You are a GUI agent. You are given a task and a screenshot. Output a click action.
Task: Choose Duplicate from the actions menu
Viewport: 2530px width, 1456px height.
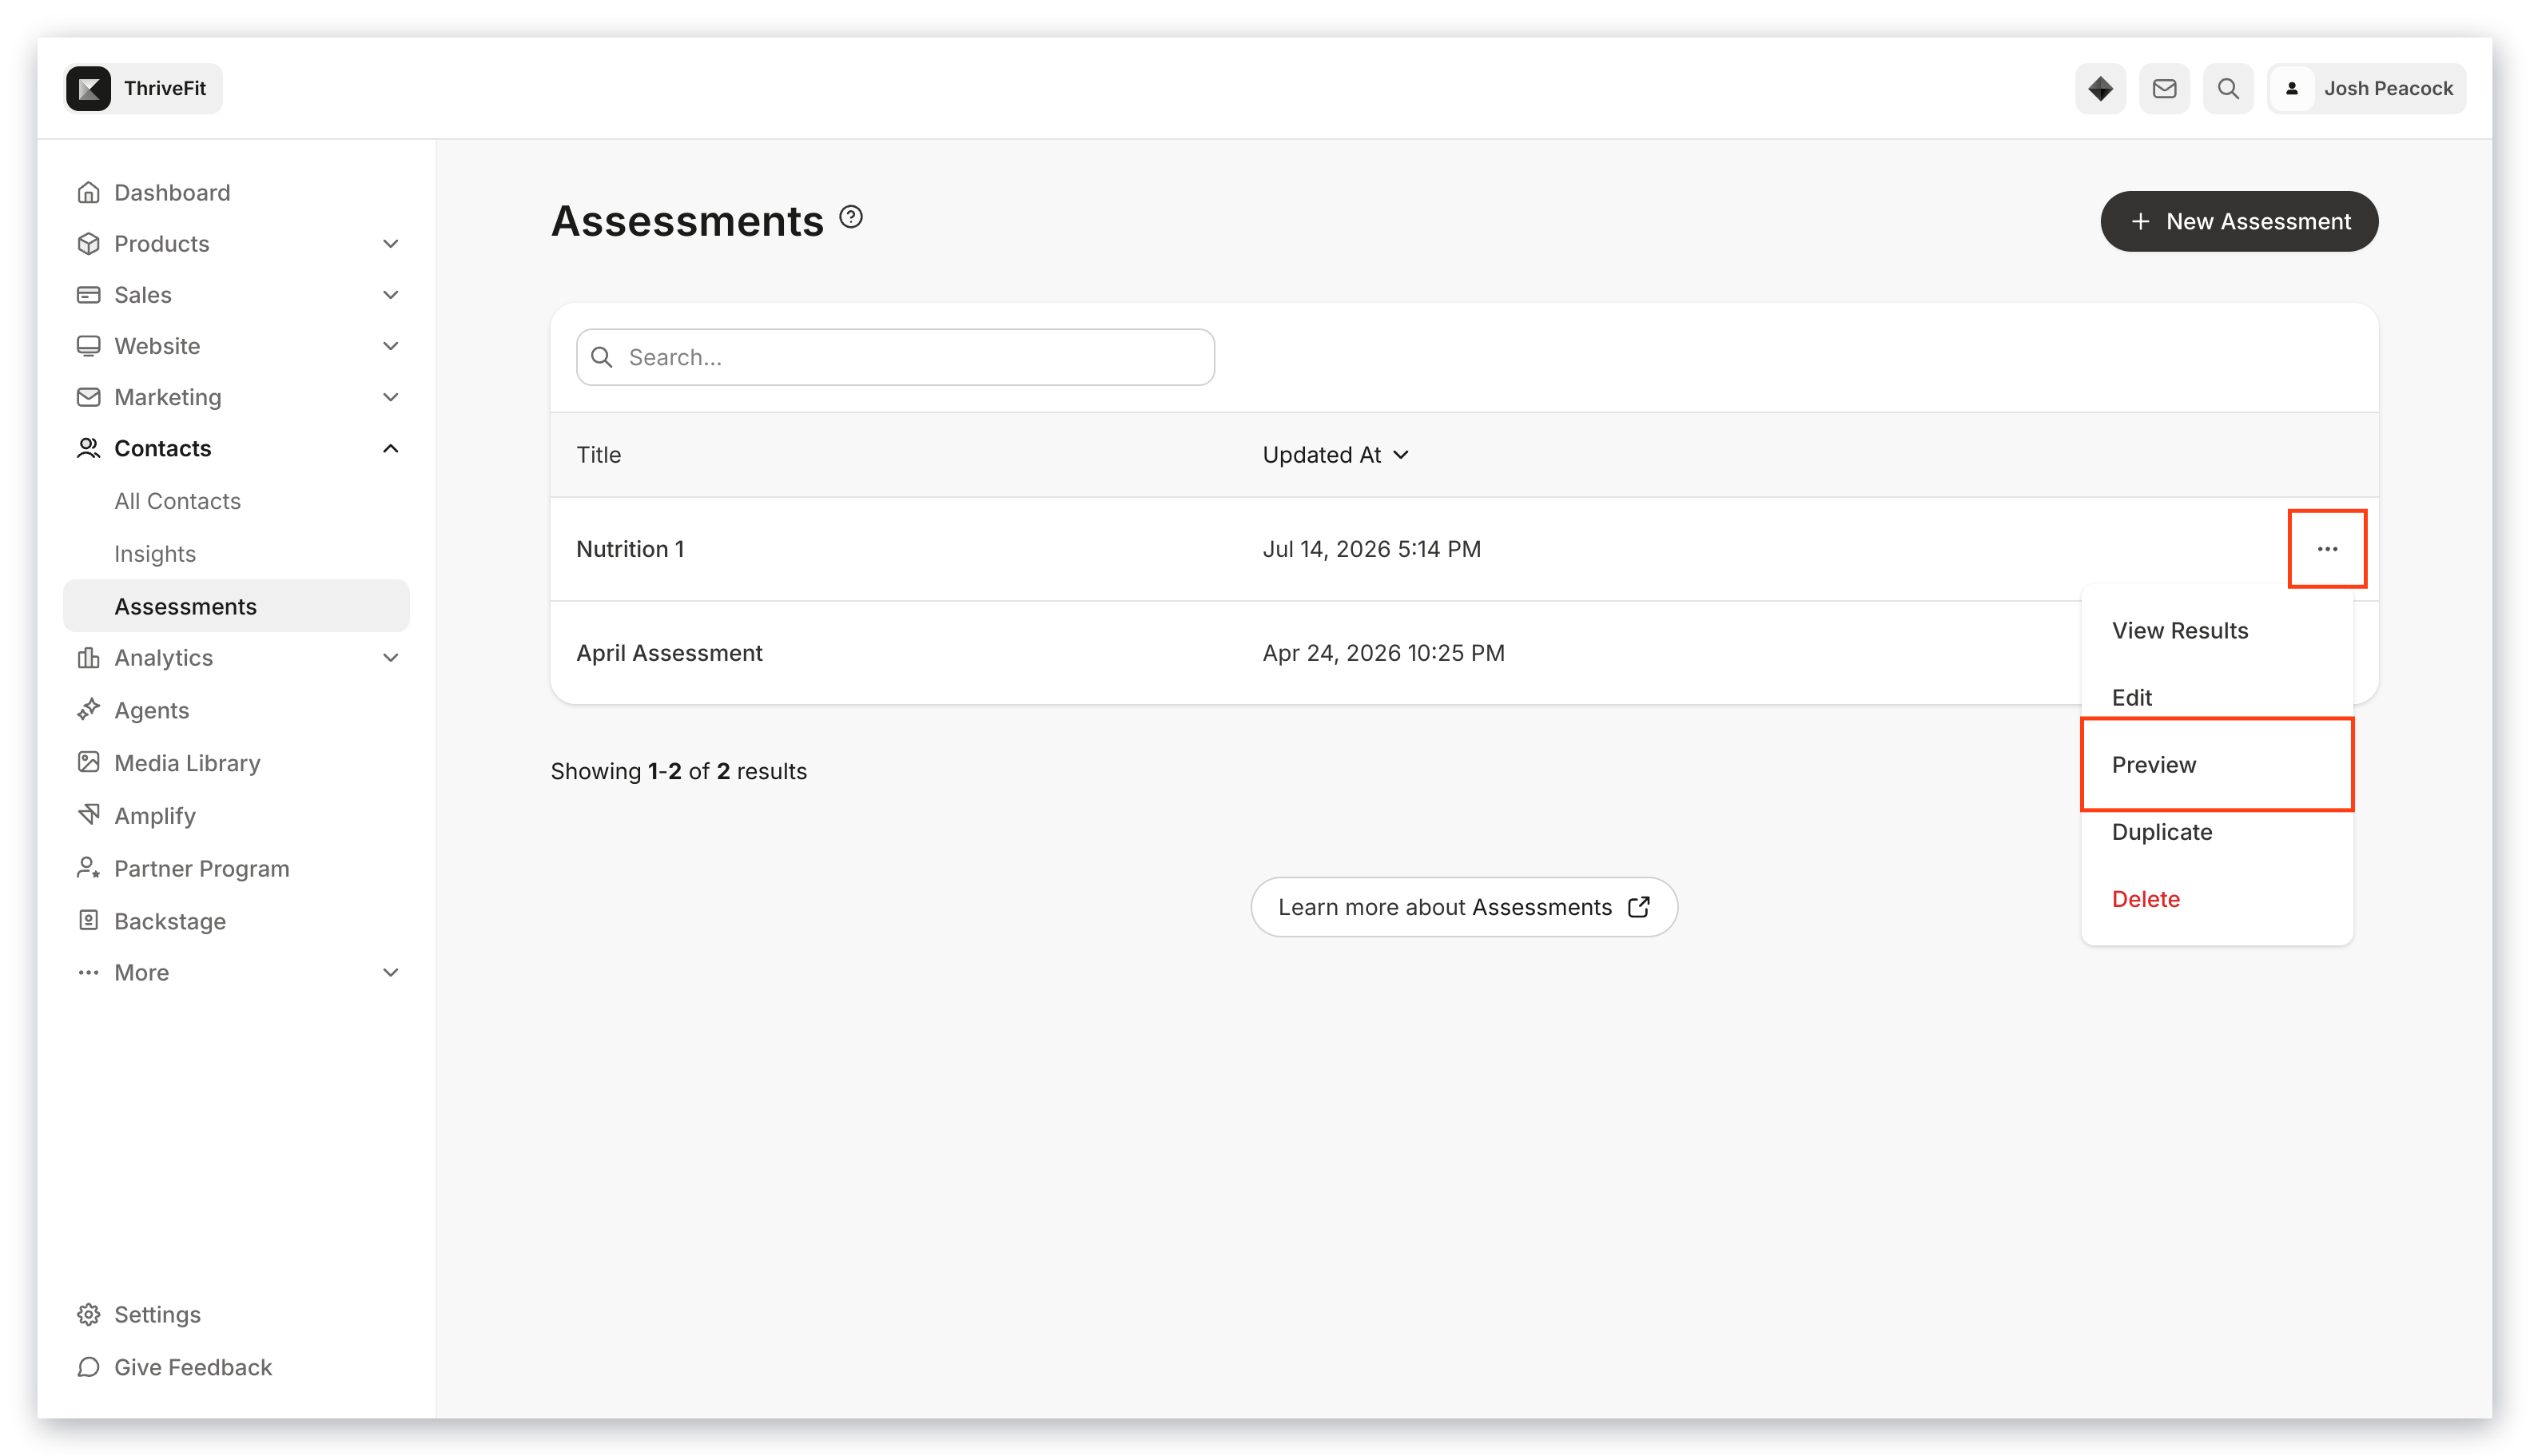(x=2217, y=831)
